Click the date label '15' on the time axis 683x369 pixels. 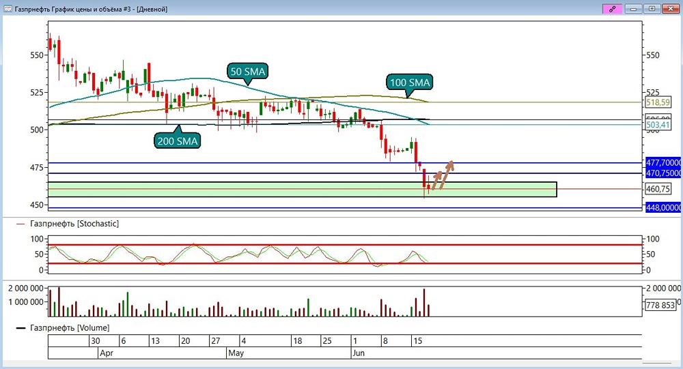(x=418, y=341)
